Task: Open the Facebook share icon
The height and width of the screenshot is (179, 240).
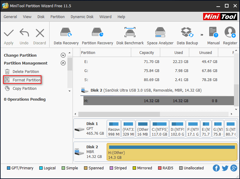Action: point(216,168)
